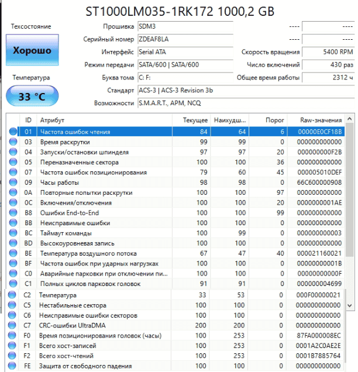Select the Частота ошибок чтения row
This screenshot has height=372, width=358.
[105, 132]
